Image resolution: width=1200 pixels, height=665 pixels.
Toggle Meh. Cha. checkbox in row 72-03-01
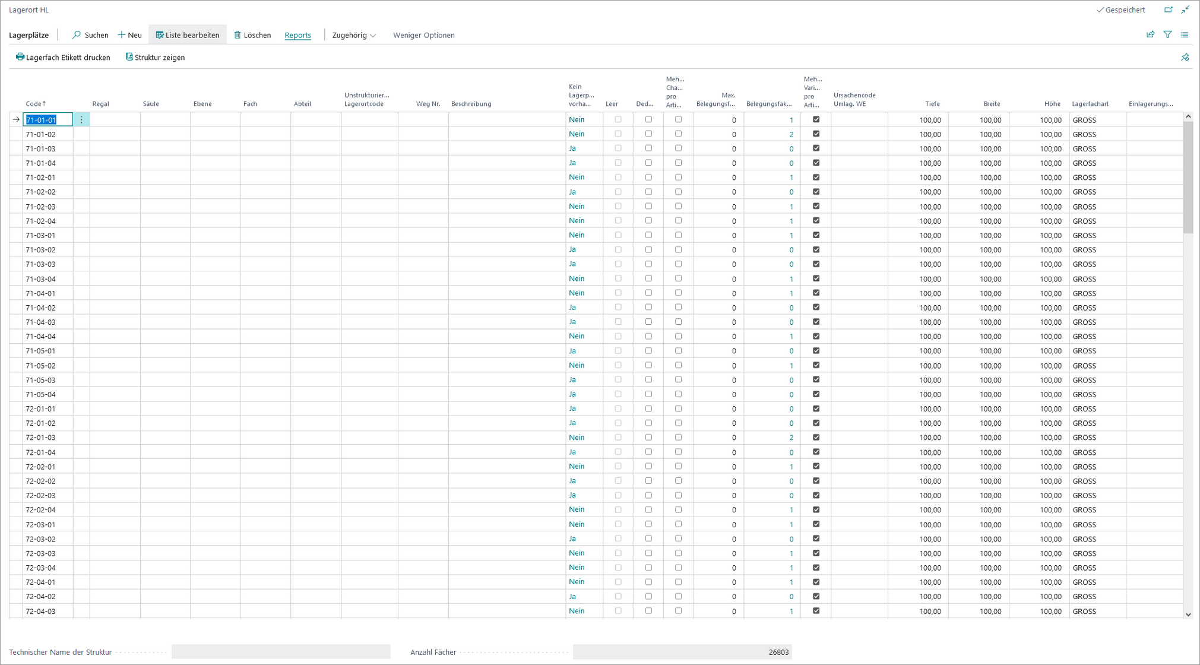click(678, 524)
